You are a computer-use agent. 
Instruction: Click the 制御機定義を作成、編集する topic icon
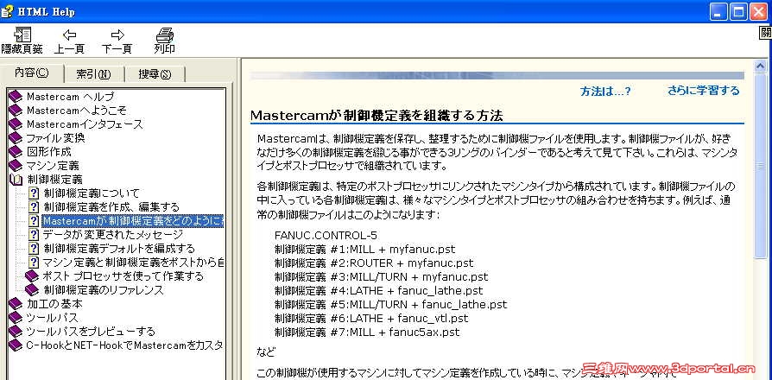tap(34, 206)
